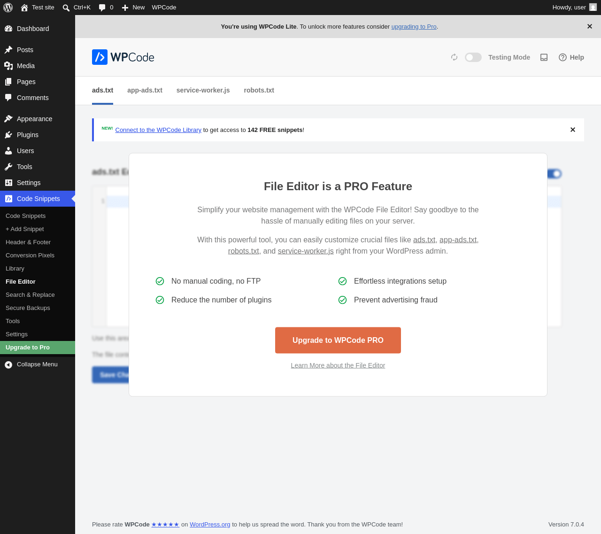Click the refresh arrows icon beside Testing Mode

[454, 57]
